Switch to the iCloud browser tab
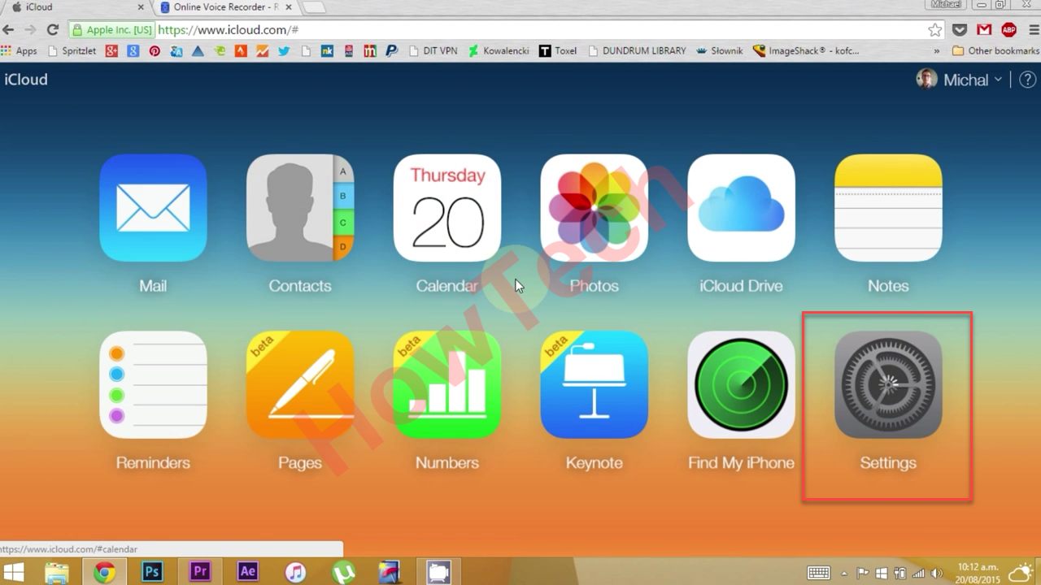The image size is (1041, 585). [x=75, y=7]
